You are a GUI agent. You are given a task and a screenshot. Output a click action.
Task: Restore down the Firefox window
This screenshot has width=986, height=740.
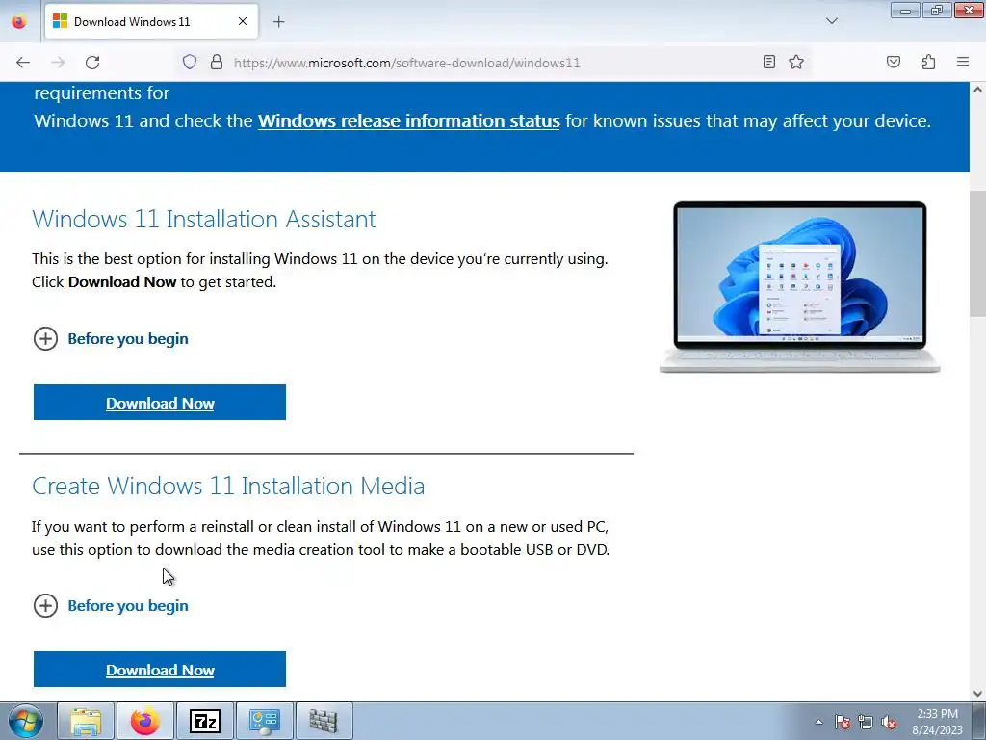(x=937, y=10)
